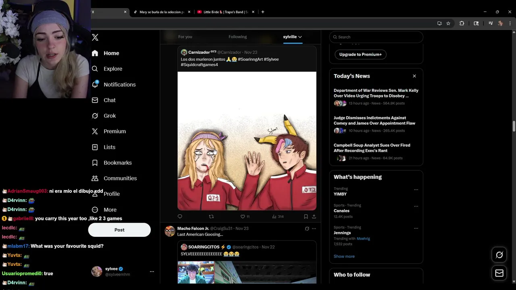The width and height of the screenshot is (516, 290).
Task: Open the Canales trending topic
Action: point(341,211)
